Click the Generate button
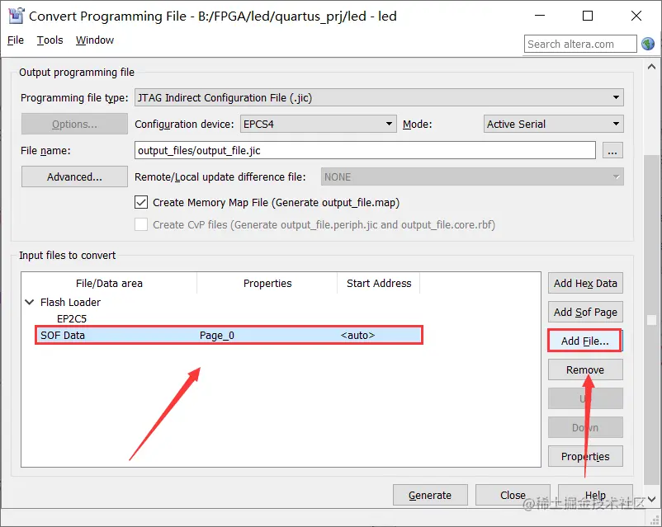This screenshot has height=527, width=662. point(430,495)
